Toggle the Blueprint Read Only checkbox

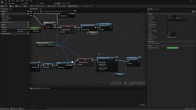[x=168, y=24]
